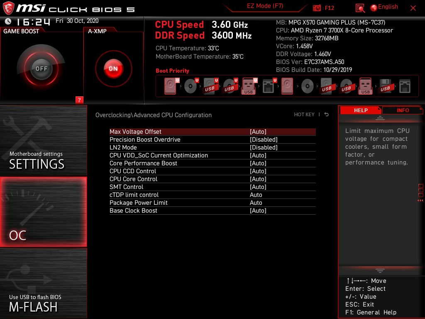Click the Memory Size 32768MB text
The width and height of the screenshot is (425, 319).
pyautogui.click(x=307, y=38)
